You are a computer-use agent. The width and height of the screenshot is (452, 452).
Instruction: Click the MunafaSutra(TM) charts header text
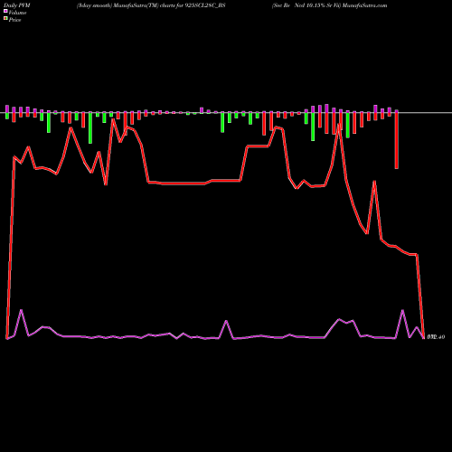coord(151,5)
